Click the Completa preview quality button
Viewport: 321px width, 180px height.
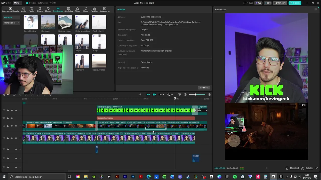click(294, 168)
